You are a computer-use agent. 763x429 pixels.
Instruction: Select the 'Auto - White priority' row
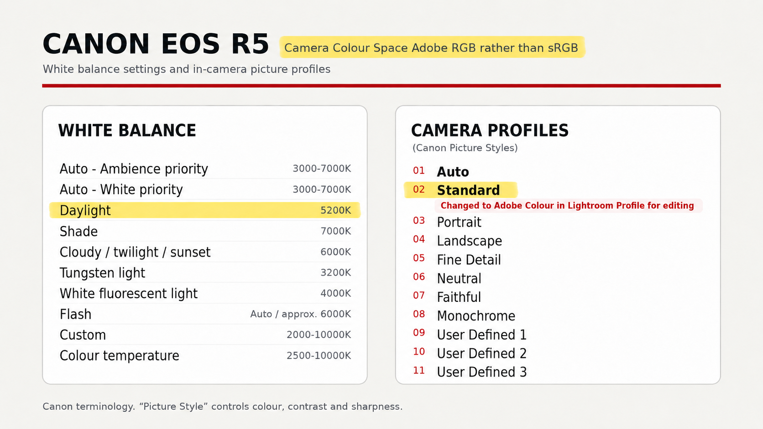tap(205, 189)
